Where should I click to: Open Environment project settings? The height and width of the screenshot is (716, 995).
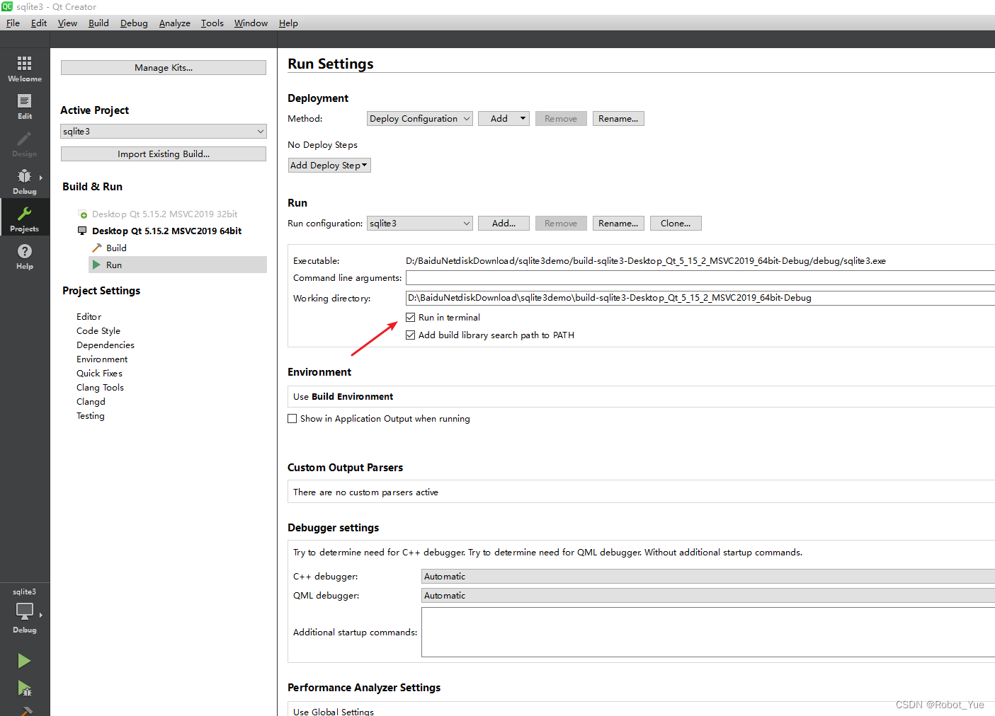pyautogui.click(x=102, y=359)
